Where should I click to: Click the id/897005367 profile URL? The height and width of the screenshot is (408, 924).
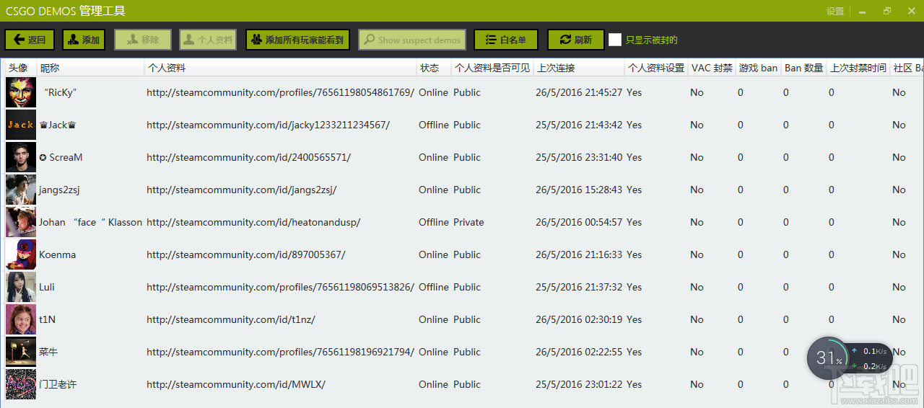tap(246, 254)
